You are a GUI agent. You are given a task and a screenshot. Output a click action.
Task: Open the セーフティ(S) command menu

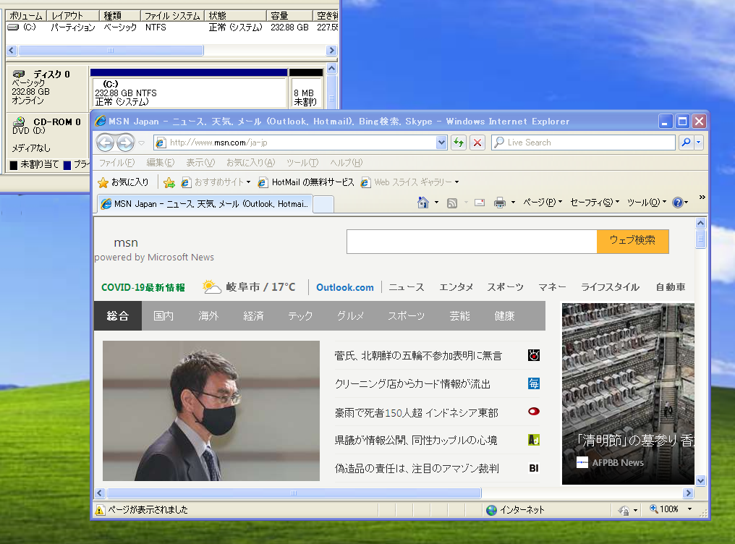(595, 203)
